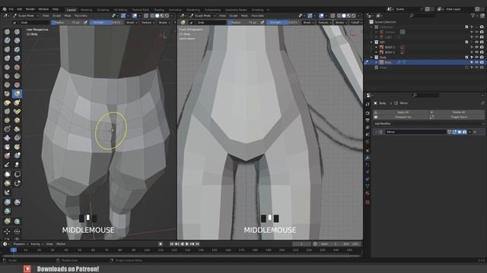Select the Pose brush tool
The image size is (487, 273).
(x=17, y=111)
